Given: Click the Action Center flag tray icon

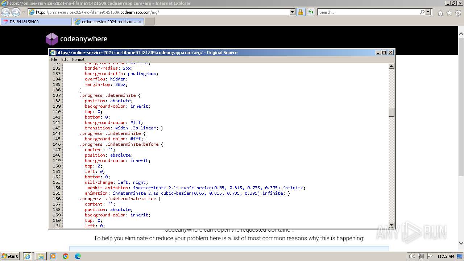Looking at the screenshot, I should click(429, 256).
